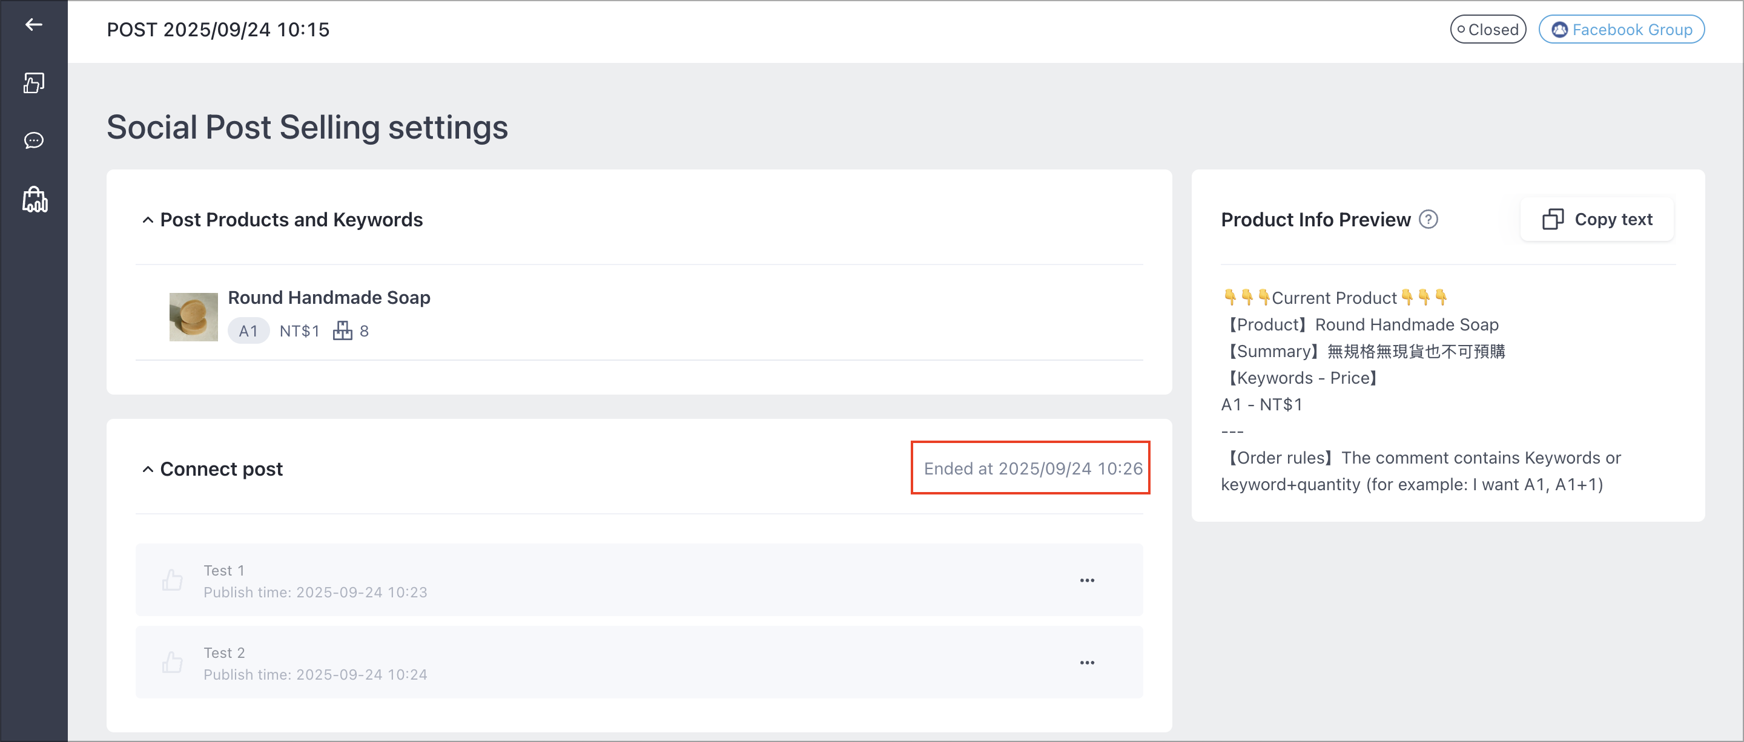Click 'Publish time: 2025-09-24 10:23' text
Screen dimensions: 1744x742
pyautogui.click(x=315, y=593)
